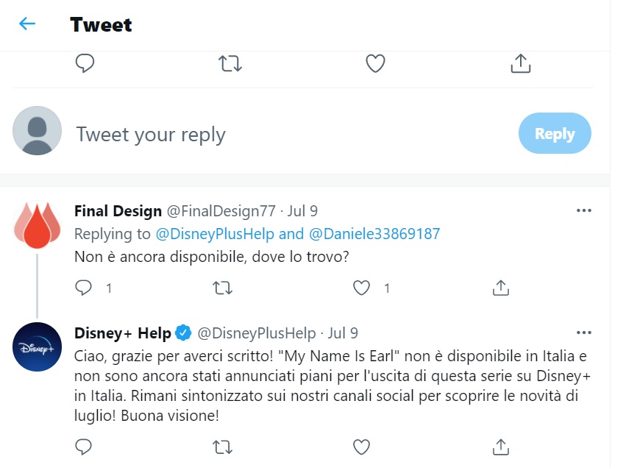The image size is (626, 476).
Task: Reply to the Disney+ Help tweet
Action: pos(83,447)
